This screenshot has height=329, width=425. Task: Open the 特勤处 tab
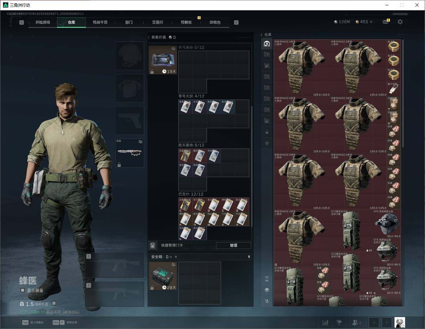point(186,22)
